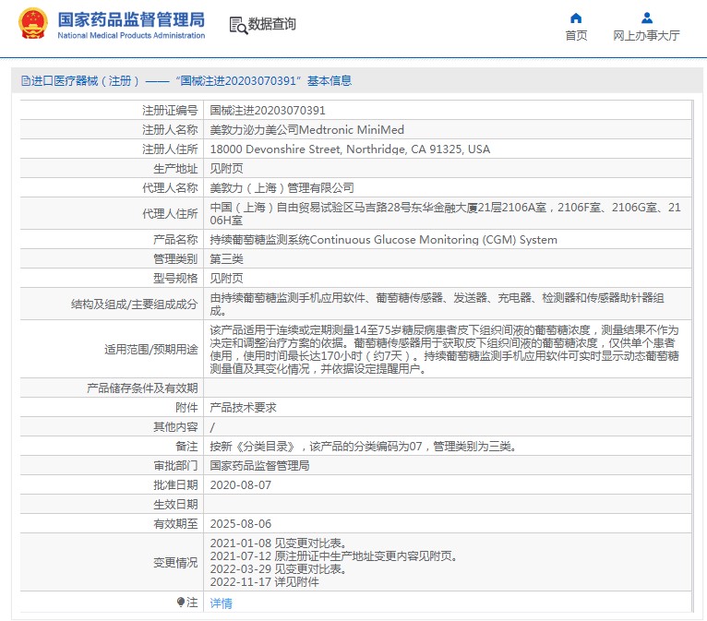707x621 pixels.
Task: Click the national emblem logo
Action: coord(33,25)
